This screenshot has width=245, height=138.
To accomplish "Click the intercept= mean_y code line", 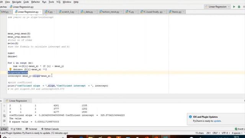I will [x=29, y=76].
